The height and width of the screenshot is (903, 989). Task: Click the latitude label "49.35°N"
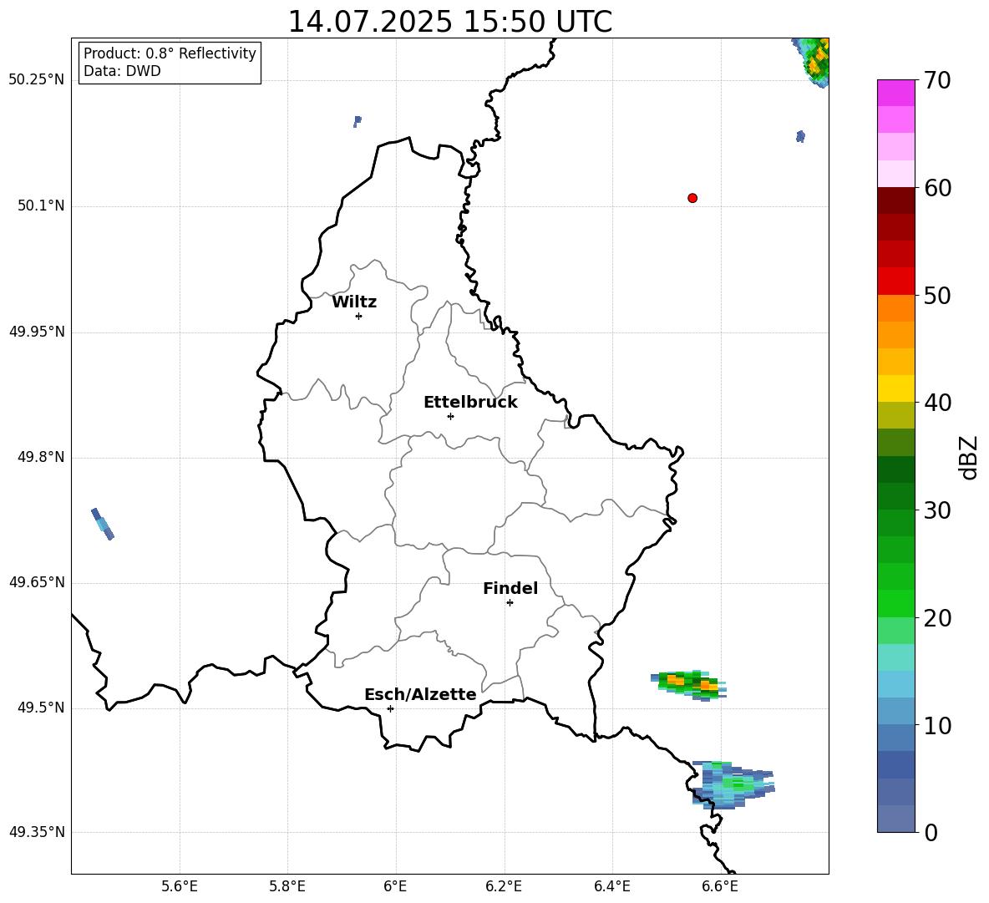point(37,832)
